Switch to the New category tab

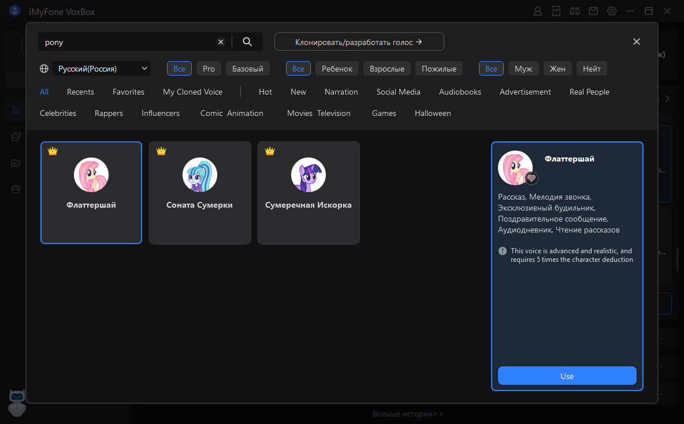298,92
